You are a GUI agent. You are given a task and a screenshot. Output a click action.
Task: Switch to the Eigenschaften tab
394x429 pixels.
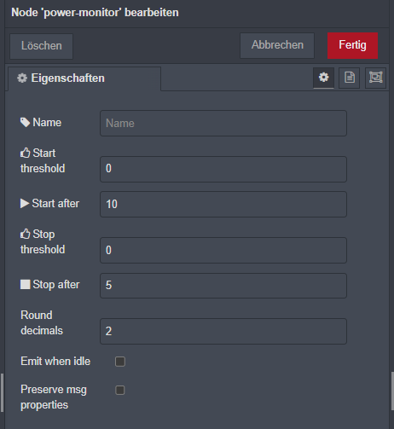(x=84, y=78)
